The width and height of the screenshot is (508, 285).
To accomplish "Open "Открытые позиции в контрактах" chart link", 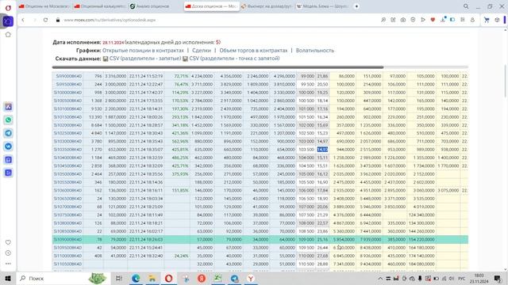I will 143,51.
